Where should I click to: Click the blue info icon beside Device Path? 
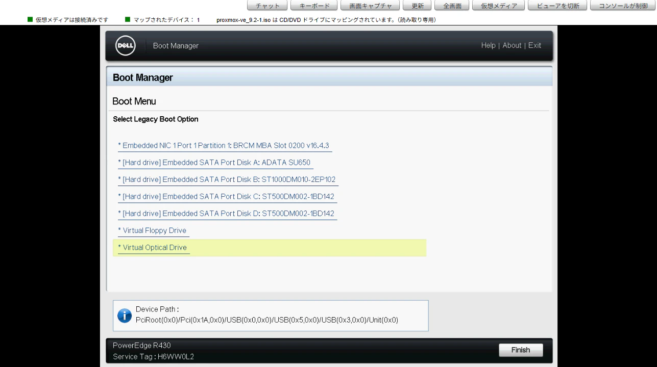pyautogui.click(x=125, y=316)
